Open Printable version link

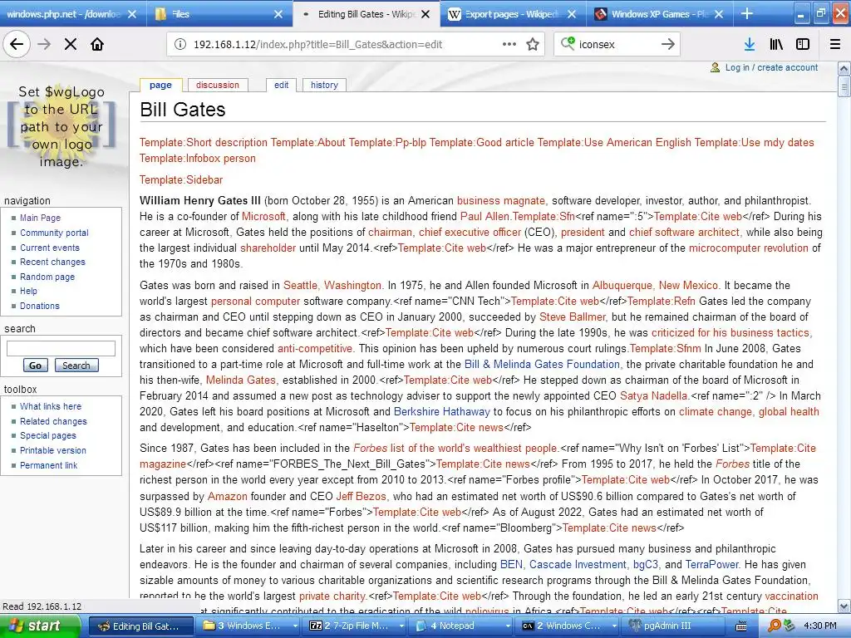click(52, 450)
